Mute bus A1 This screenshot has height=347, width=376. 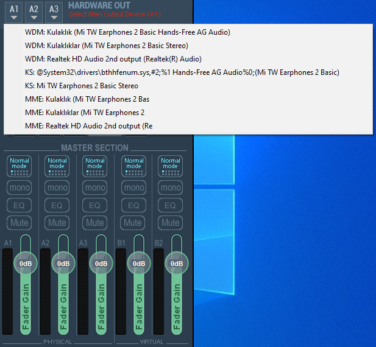click(x=19, y=223)
